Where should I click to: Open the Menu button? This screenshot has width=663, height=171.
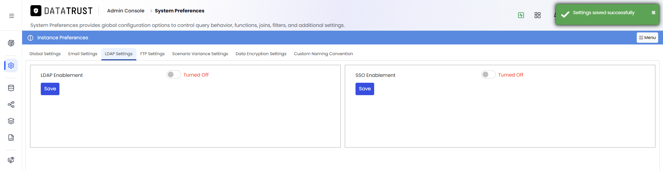pos(647,38)
